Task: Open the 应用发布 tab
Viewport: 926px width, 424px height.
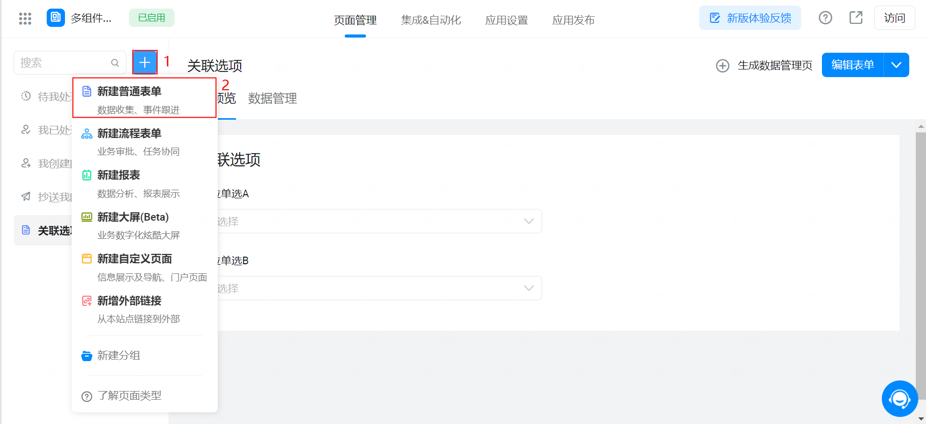Action: [x=573, y=20]
